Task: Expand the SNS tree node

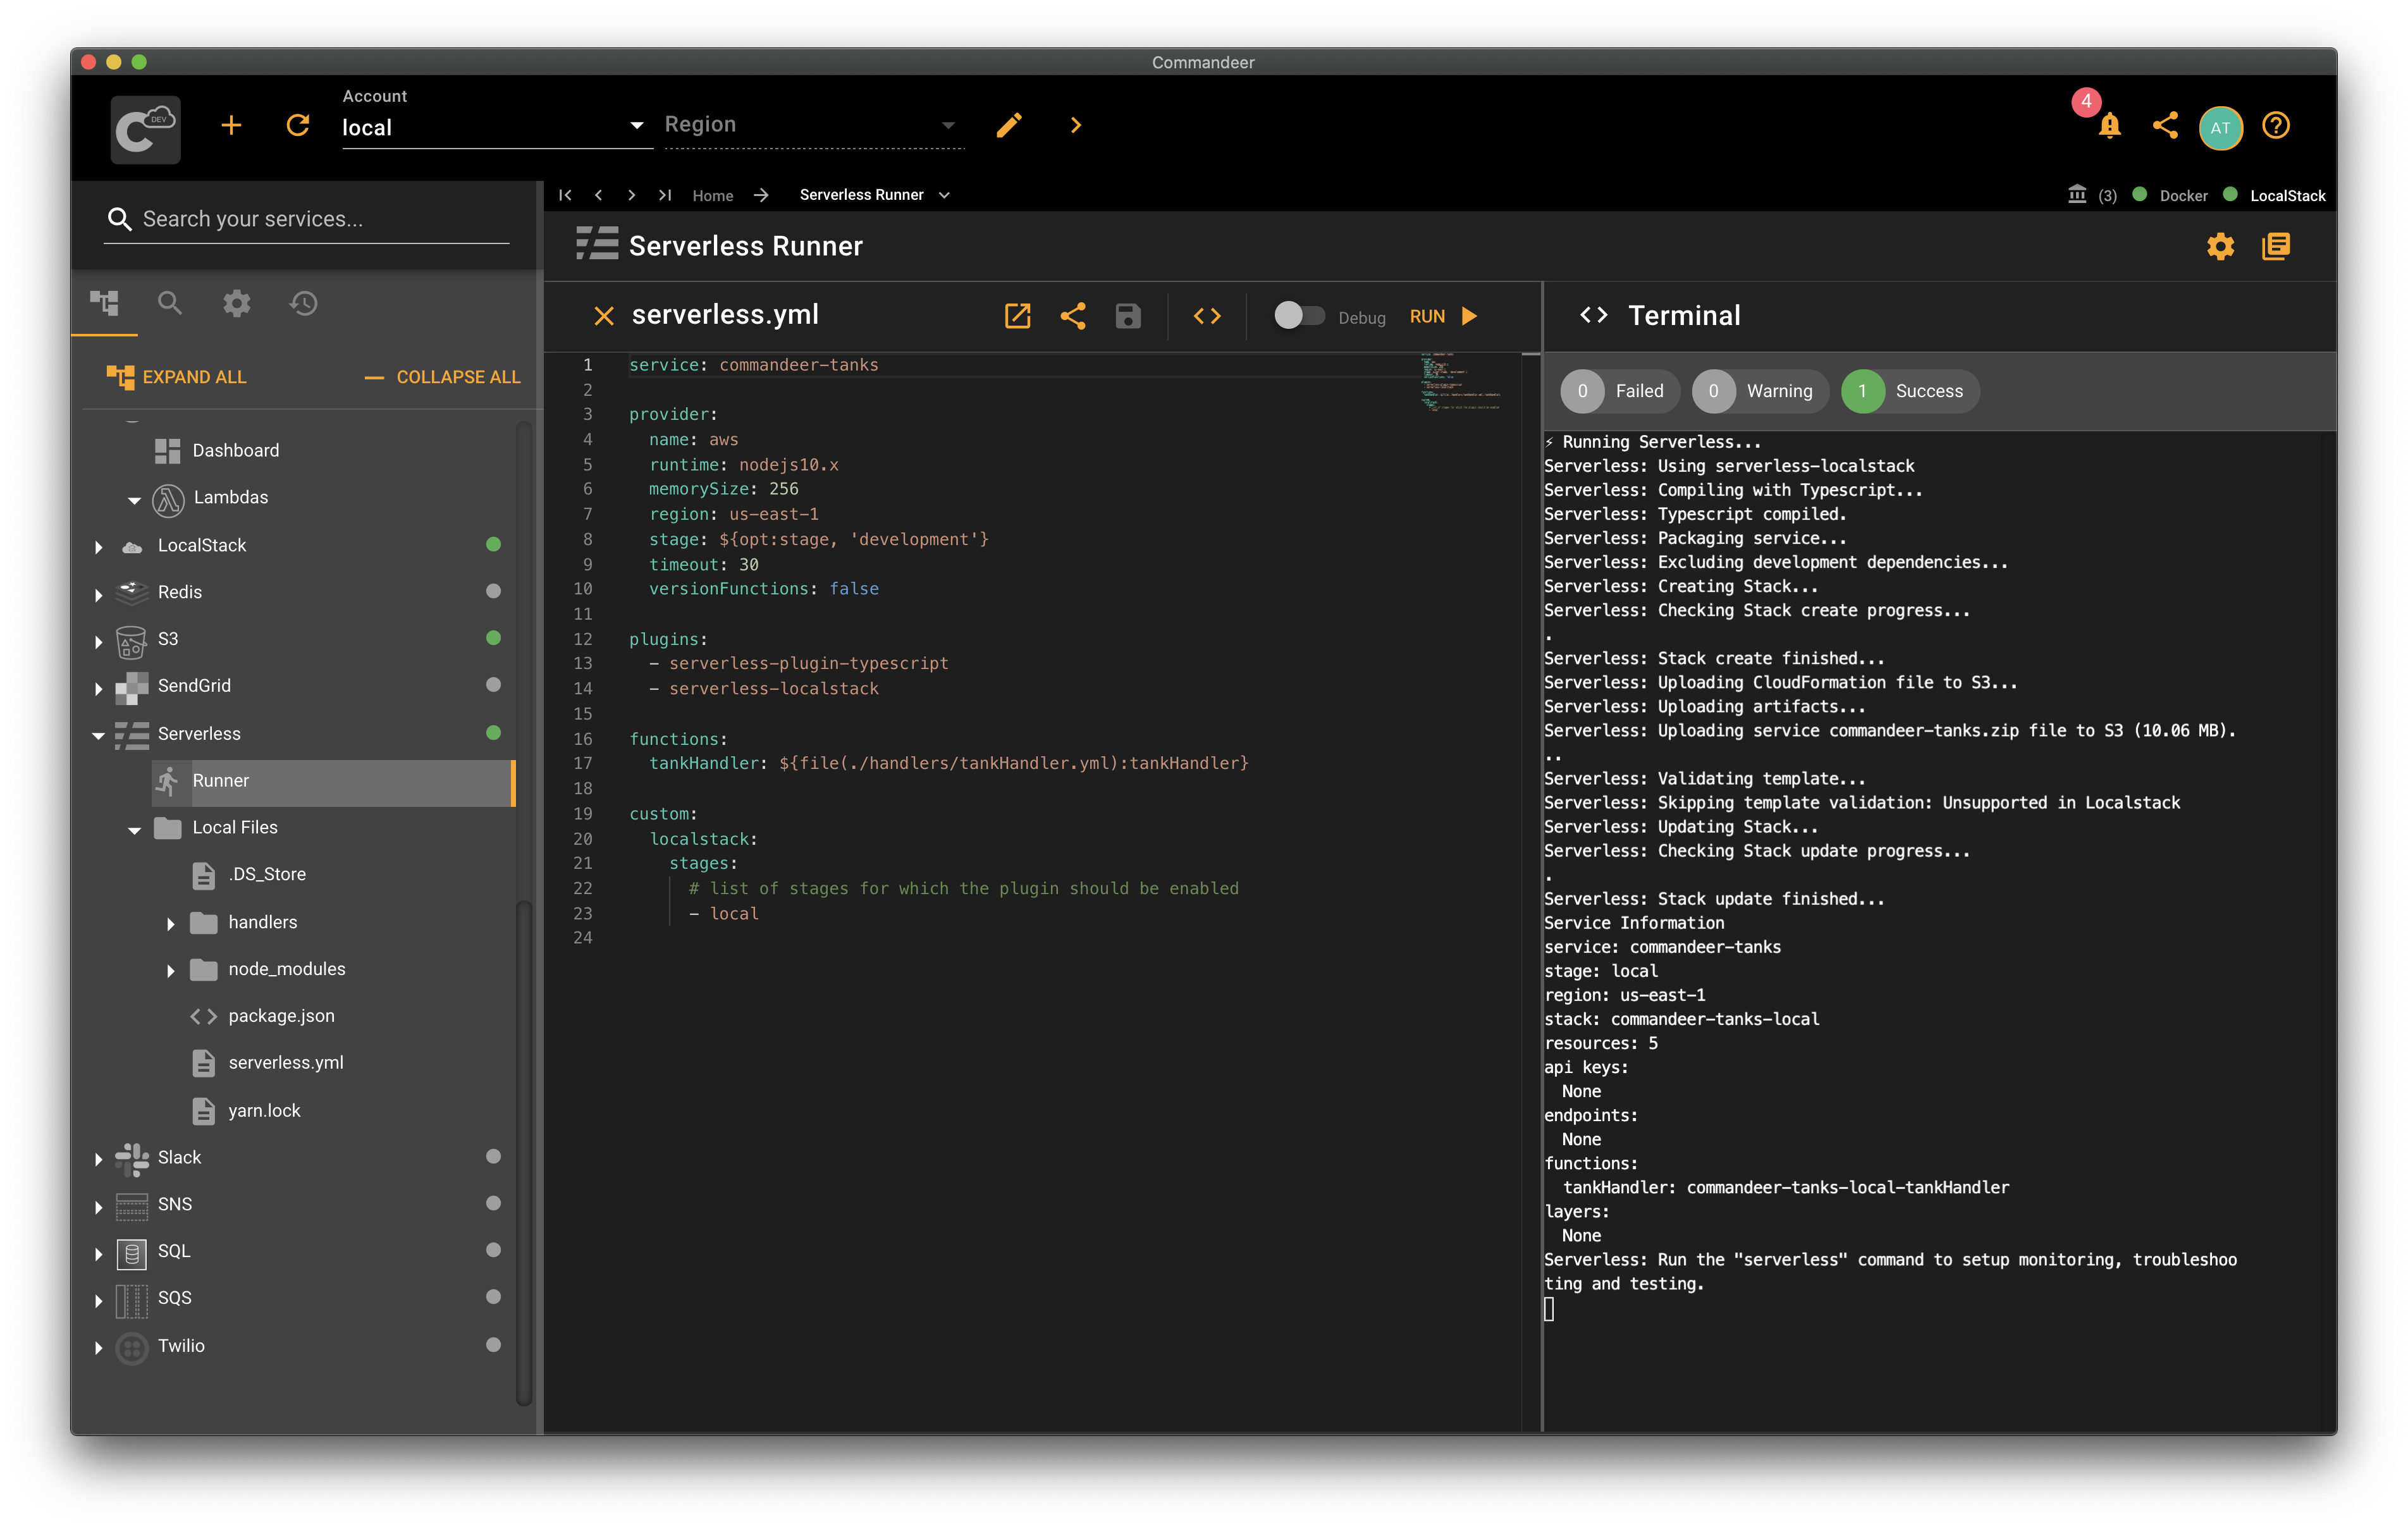Action: click(x=98, y=1206)
